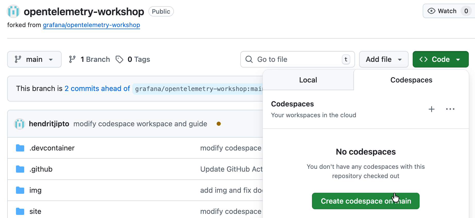Click the .devcontainer row commit message

[x=231, y=148]
